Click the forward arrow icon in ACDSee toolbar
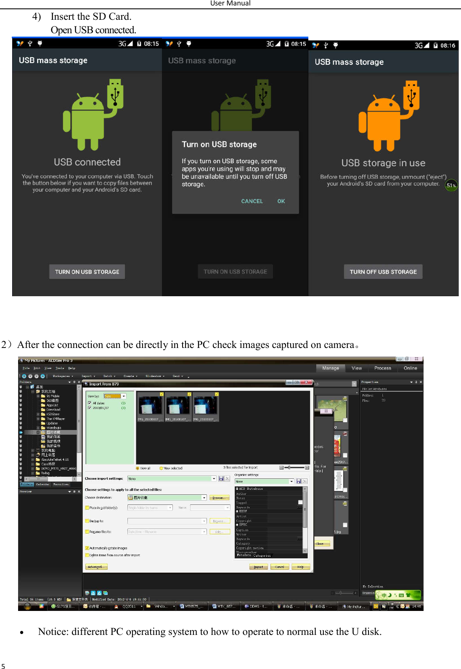The width and height of the screenshot is (461, 669). click(37, 376)
